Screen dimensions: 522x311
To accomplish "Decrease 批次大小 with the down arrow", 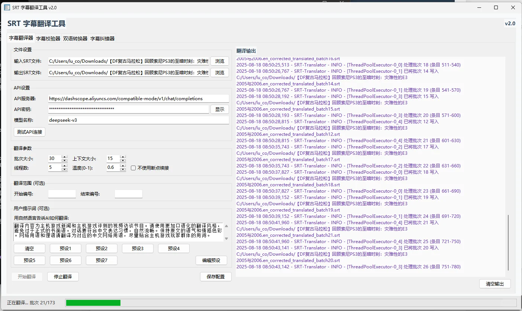I will [65, 160].
